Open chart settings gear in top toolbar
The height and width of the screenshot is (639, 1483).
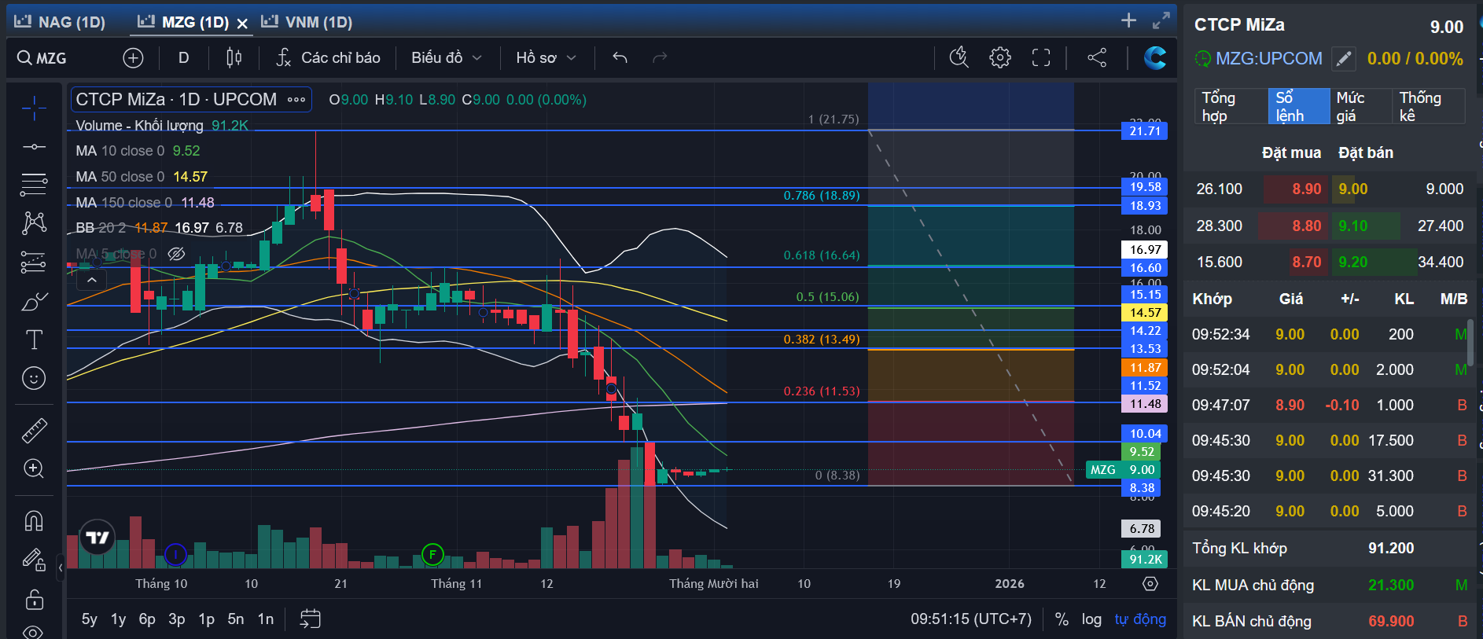point(1000,57)
